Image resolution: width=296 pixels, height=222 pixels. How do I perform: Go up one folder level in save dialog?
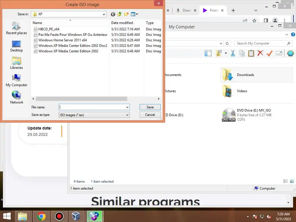point(119,14)
